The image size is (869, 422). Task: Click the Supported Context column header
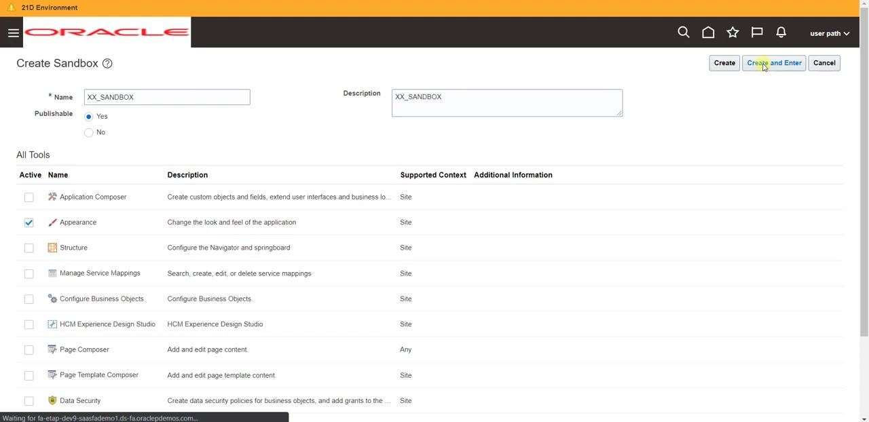tap(433, 175)
